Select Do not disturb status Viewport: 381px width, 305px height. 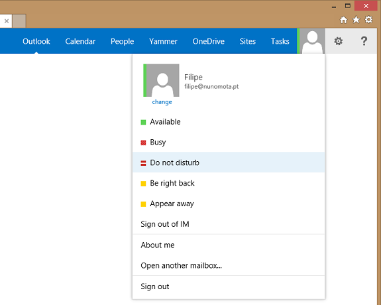tap(229, 162)
